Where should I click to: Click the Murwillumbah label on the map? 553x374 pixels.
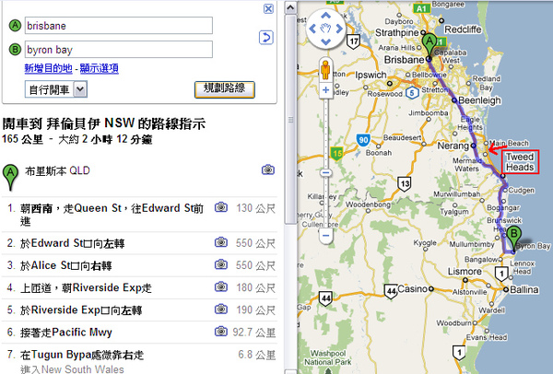(456, 193)
